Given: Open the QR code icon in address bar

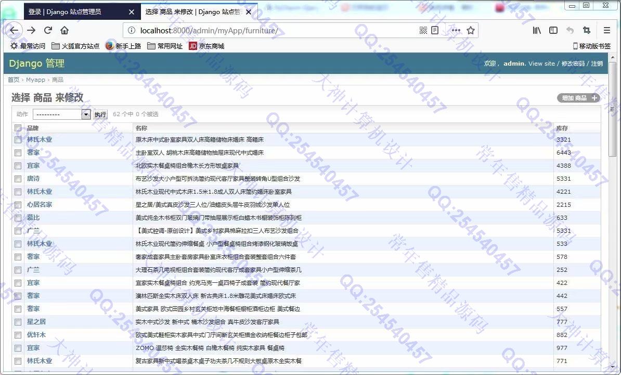Looking at the screenshot, I should click(x=423, y=31).
